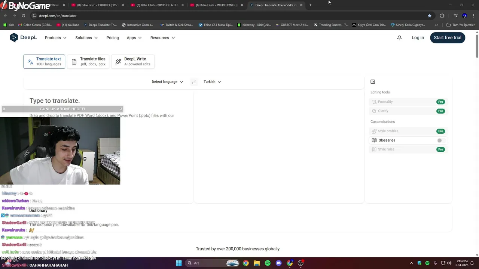This screenshot has width=479, height=269.
Task: Show more bookmarks with the chevron
Action: point(436,25)
